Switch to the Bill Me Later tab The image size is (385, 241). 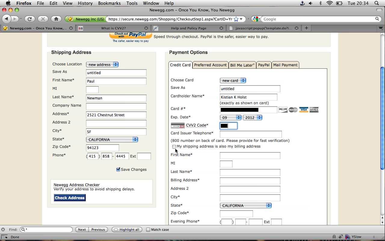click(x=242, y=65)
